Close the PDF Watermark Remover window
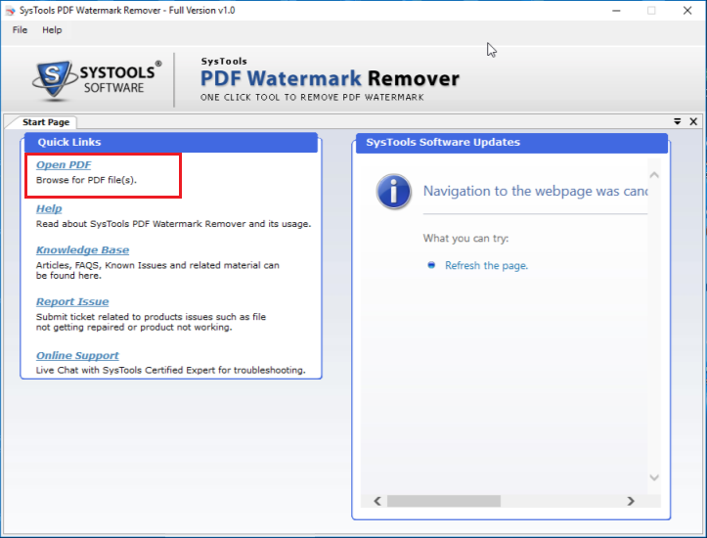Viewport: 707px width, 538px height. pyautogui.click(x=687, y=11)
